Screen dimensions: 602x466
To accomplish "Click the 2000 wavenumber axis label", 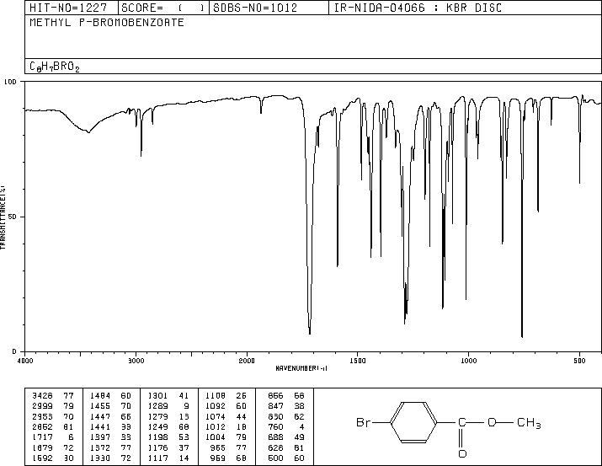I will 247,361.
